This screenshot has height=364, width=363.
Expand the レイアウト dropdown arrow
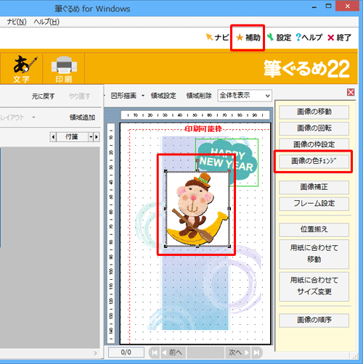[x=33, y=117]
